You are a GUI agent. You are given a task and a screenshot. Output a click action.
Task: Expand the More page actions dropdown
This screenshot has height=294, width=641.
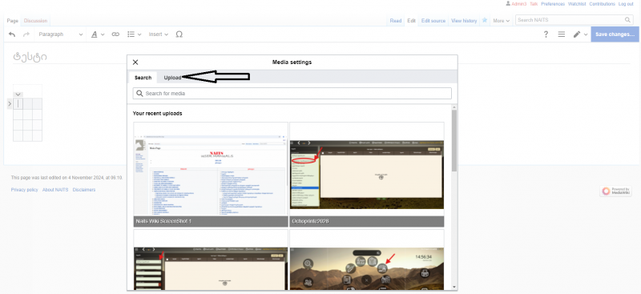point(502,21)
